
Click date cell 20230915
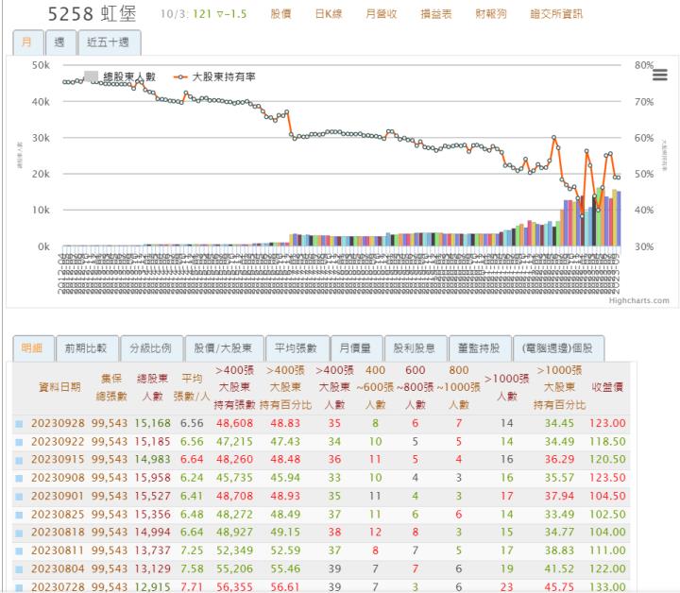point(58,460)
